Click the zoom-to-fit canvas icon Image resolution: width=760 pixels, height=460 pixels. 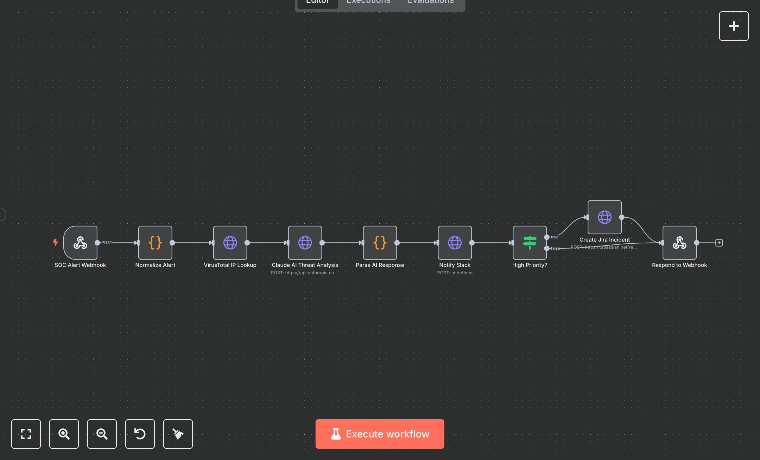[x=26, y=434]
